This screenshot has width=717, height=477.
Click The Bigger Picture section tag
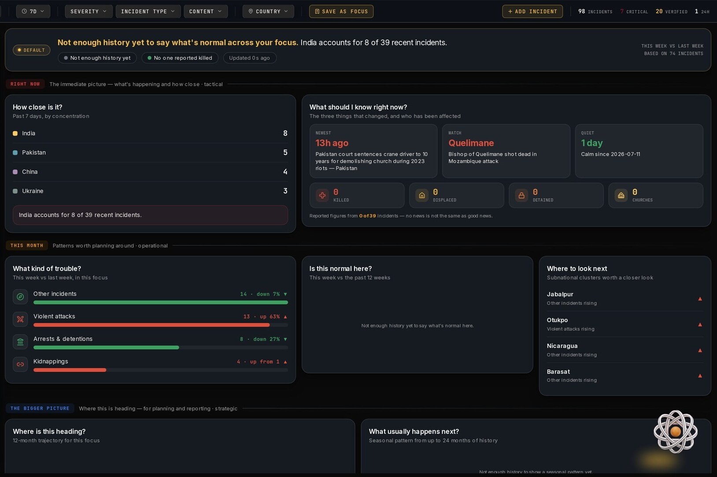coord(40,408)
